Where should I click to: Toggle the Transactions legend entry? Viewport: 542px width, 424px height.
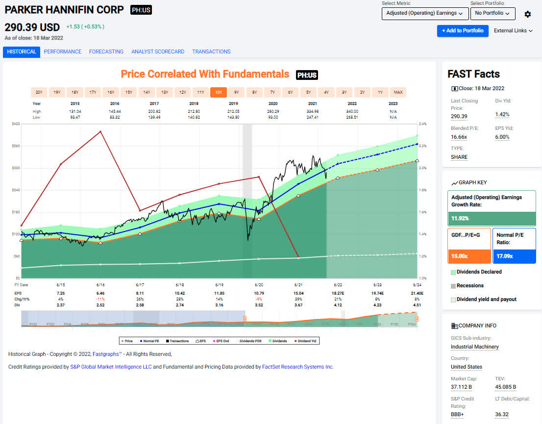pos(177,341)
